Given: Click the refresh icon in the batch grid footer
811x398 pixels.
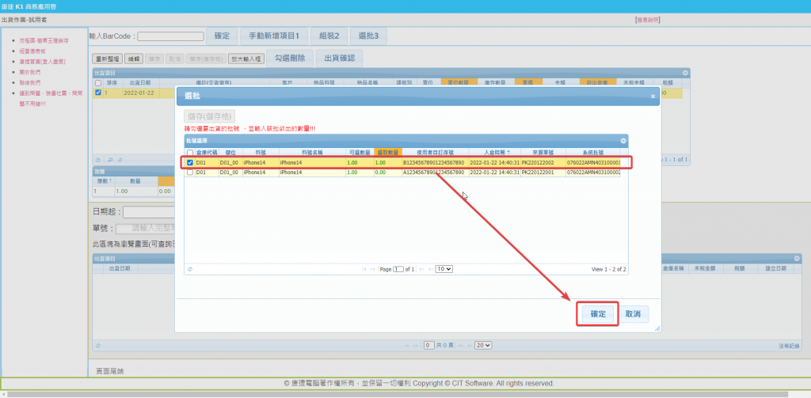Looking at the screenshot, I should pyautogui.click(x=189, y=269).
